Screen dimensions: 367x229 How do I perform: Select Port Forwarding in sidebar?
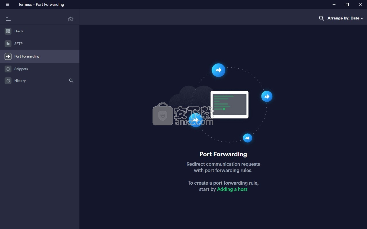point(40,56)
